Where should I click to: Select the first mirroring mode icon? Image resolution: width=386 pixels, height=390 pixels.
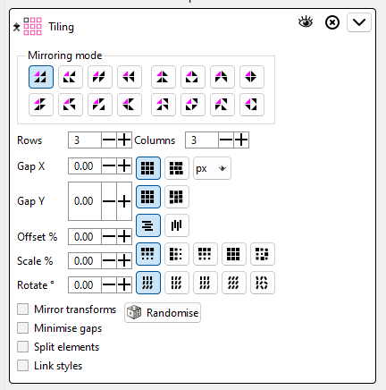(x=41, y=77)
